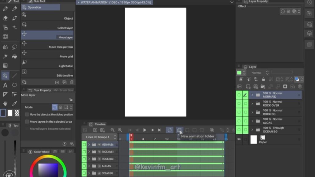Switch to the Brush Size tab
315x177 pixels.
[63, 90]
